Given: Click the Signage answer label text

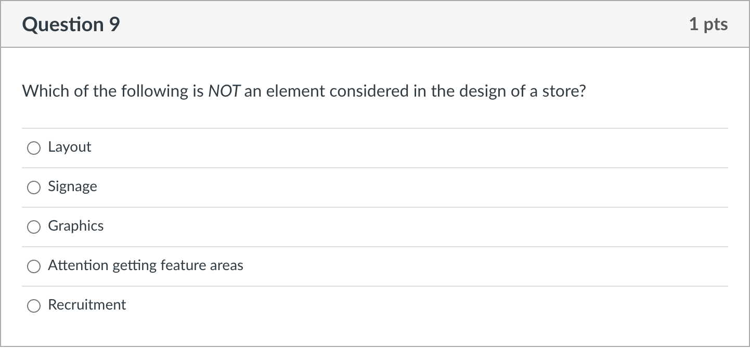Looking at the screenshot, I should [x=72, y=187].
